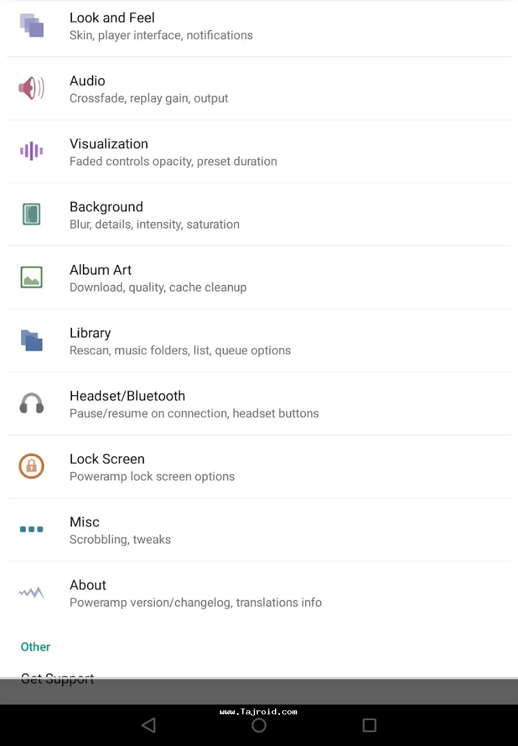Click the Look and Feel layers icon
The image size is (518, 746).
[32, 26]
